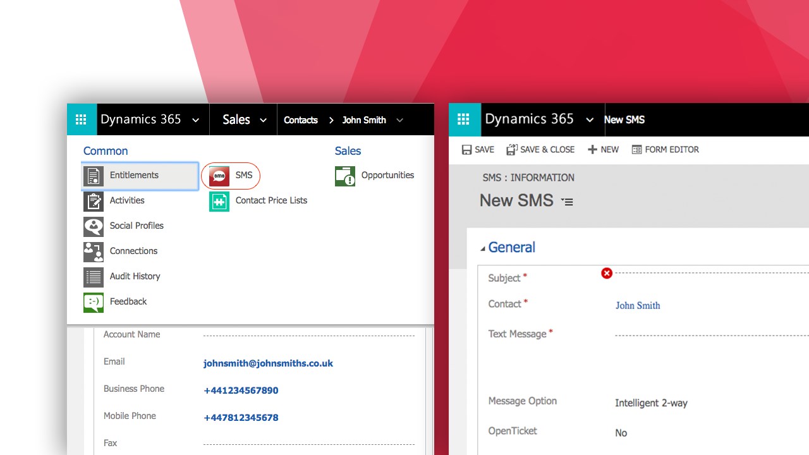809x455 pixels.
Task: Click the red SMS speech-bubble icon
Action: (219, 176)
